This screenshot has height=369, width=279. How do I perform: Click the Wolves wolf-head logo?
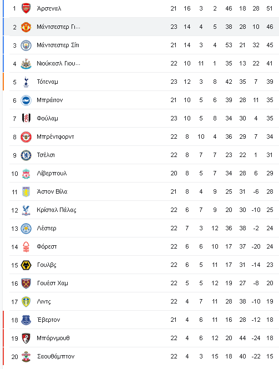26,265
